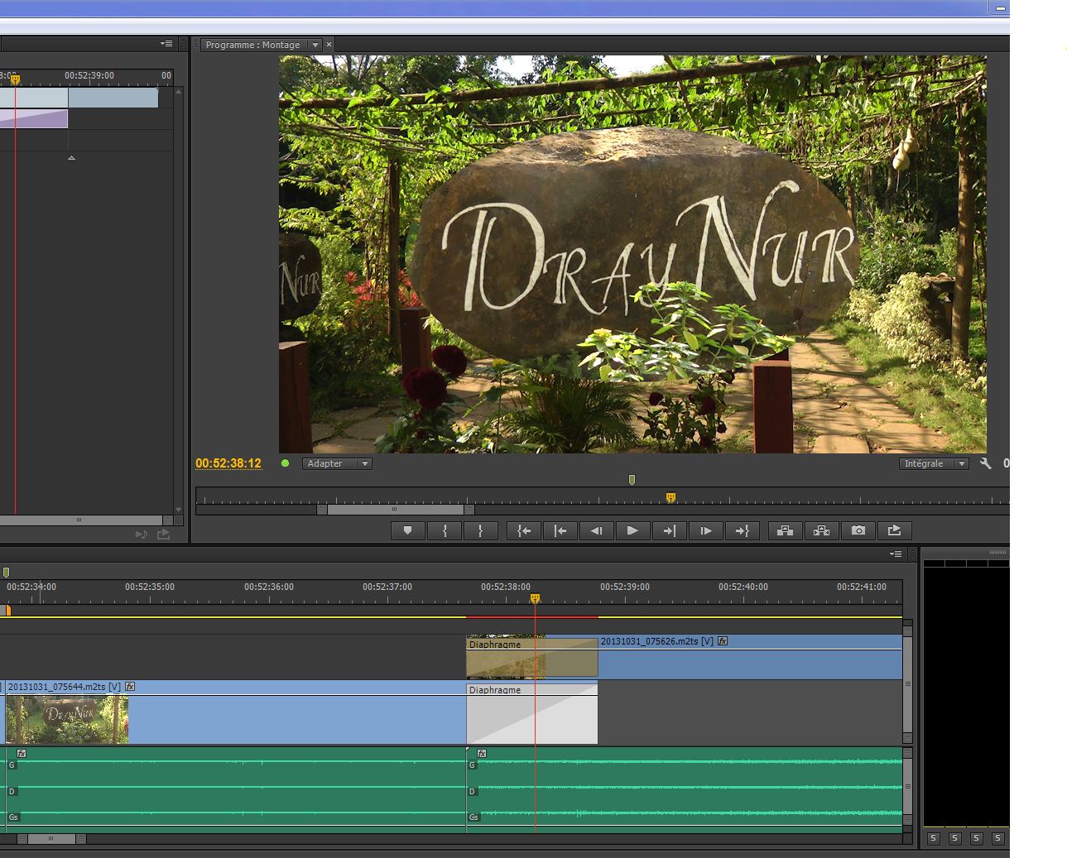Toggle the fx badge on clip 20131031_075644.m2ts
Viewport: 1067px width, 858px height.
coord(130,687)
